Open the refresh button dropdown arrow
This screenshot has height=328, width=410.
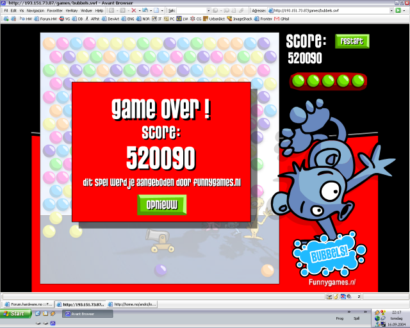click(x=151, y=10)
